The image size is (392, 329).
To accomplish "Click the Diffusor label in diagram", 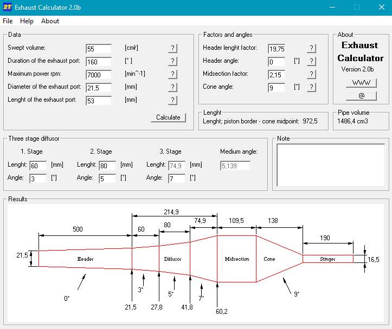I will pos(172,259).
